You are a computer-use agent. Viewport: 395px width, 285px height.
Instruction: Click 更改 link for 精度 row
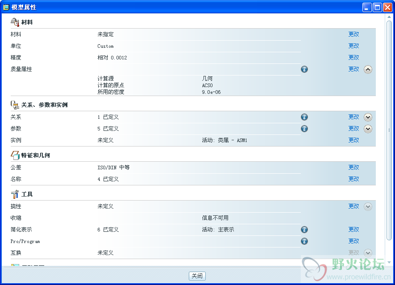pos(353,57)
